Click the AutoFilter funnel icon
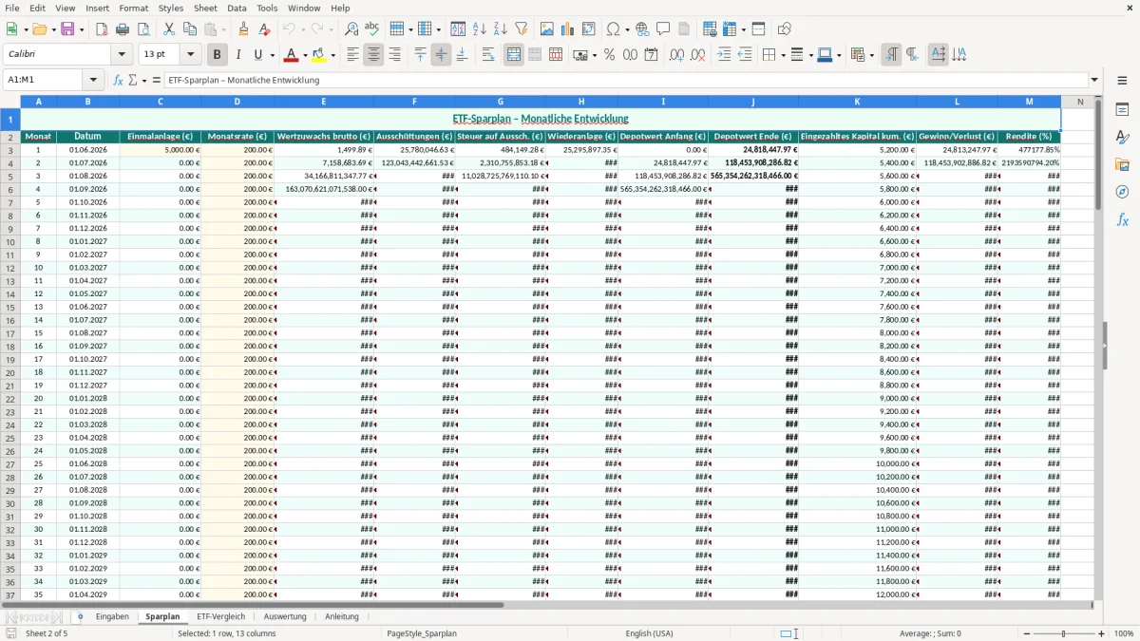 click(x=521, y=29)
